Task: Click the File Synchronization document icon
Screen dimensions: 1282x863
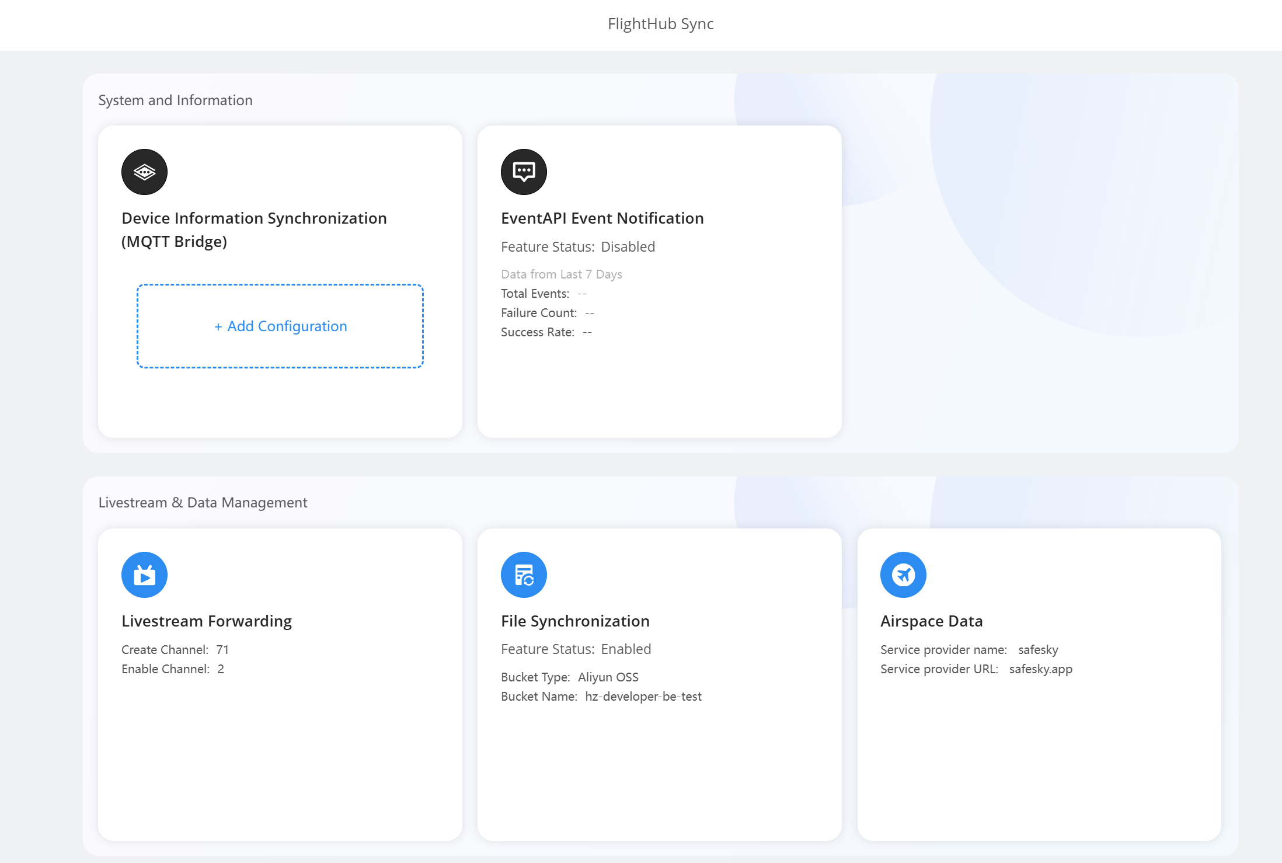Action: (x=524, y=575)
